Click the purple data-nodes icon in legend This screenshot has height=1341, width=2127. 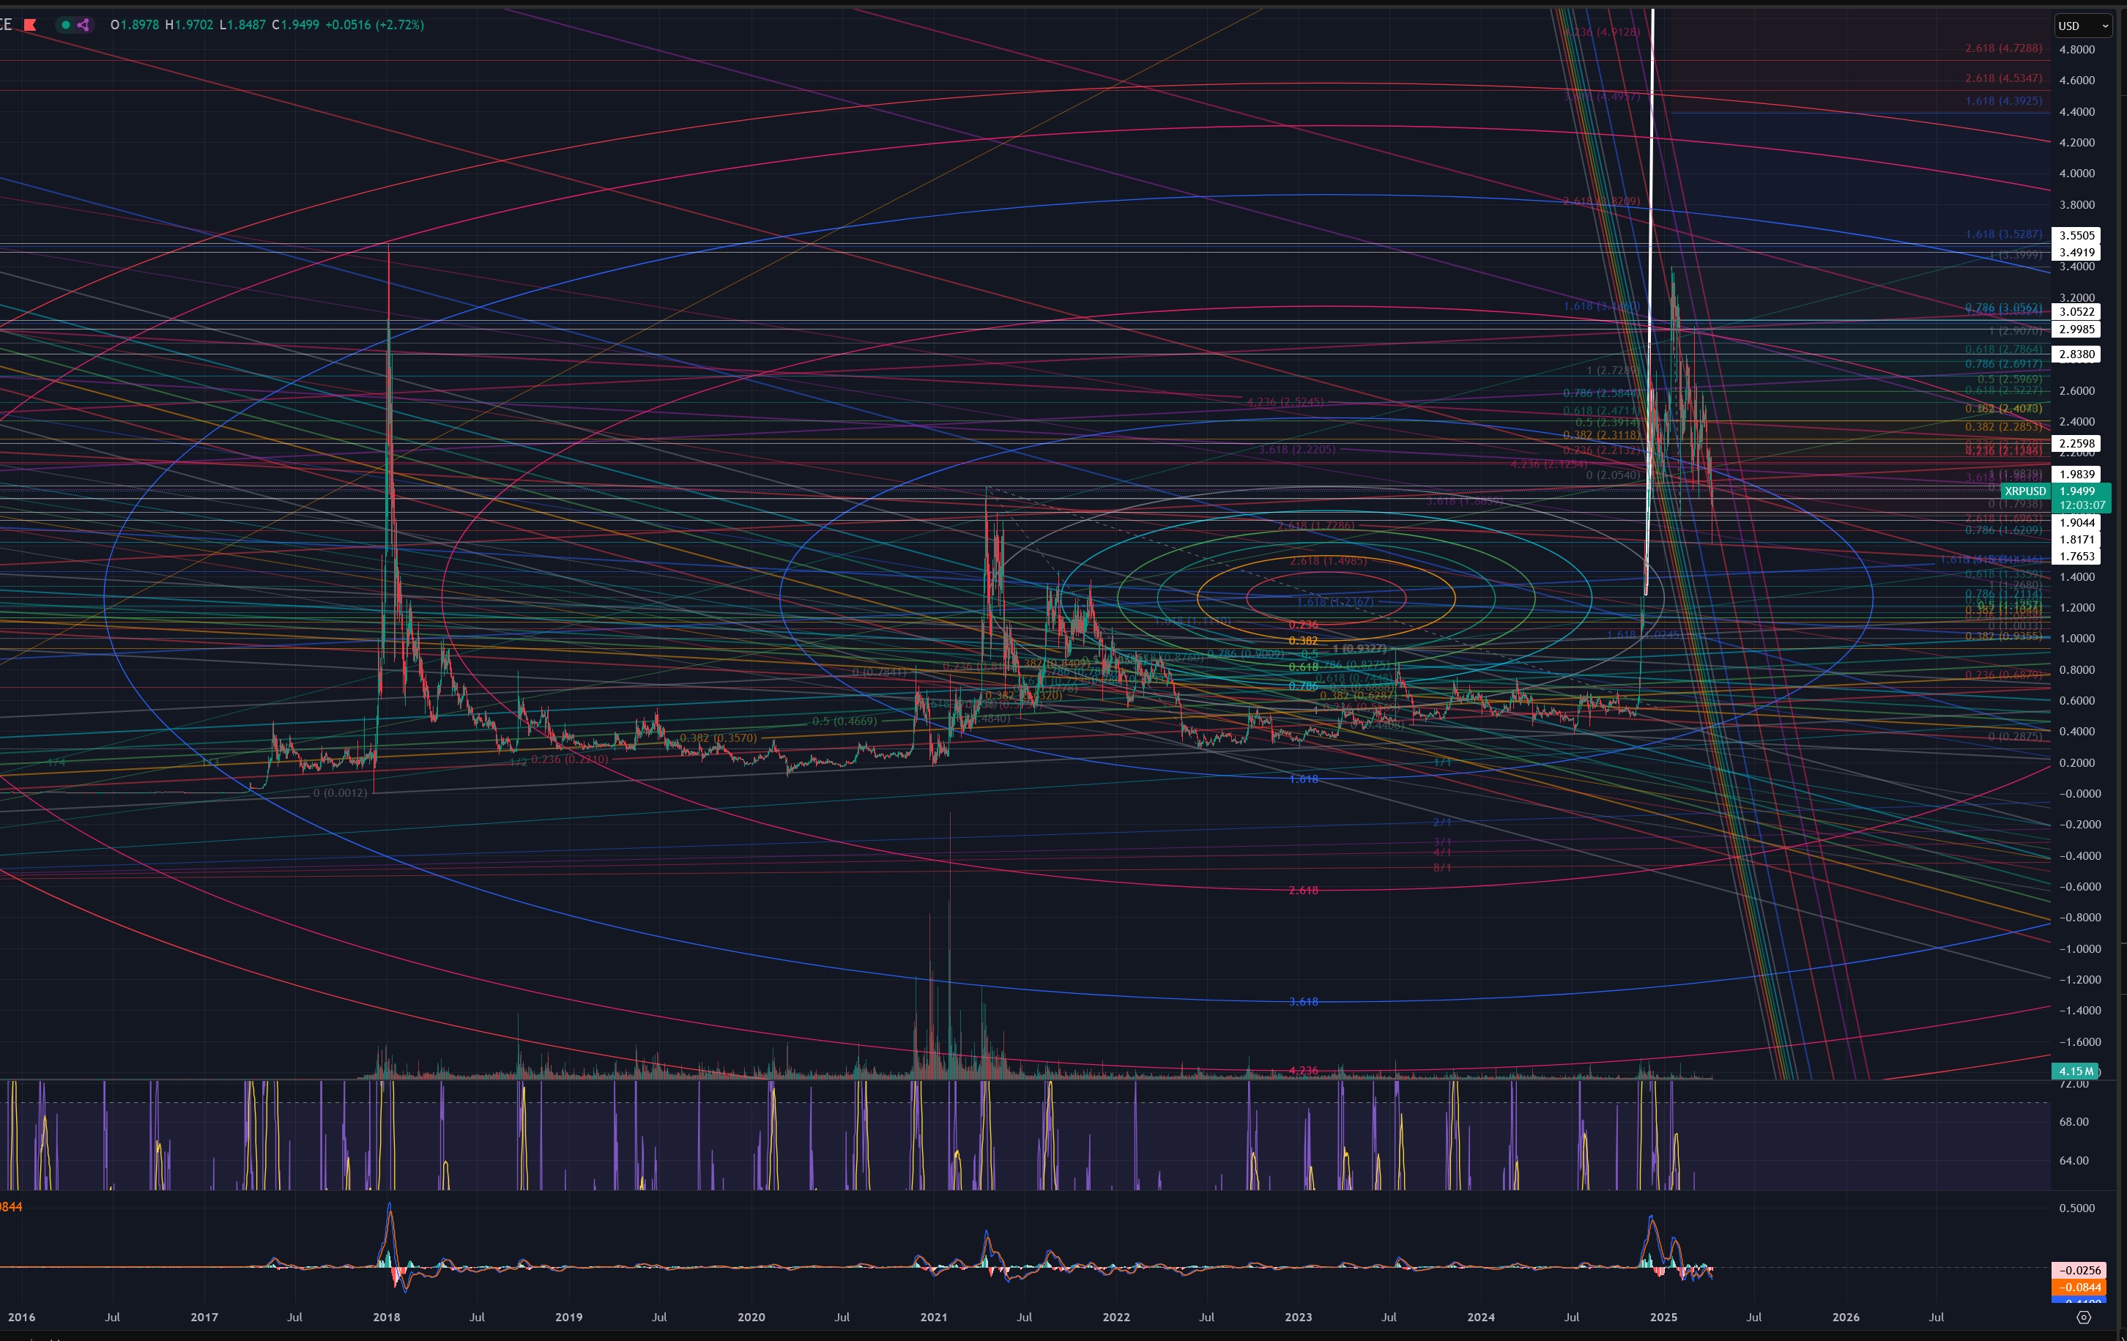pos(83,25)
